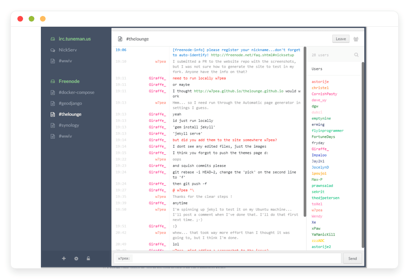409x279 pixels.
Task: Click the w7pea nick on the 19:10 message
Action: [x=160, y=62]
